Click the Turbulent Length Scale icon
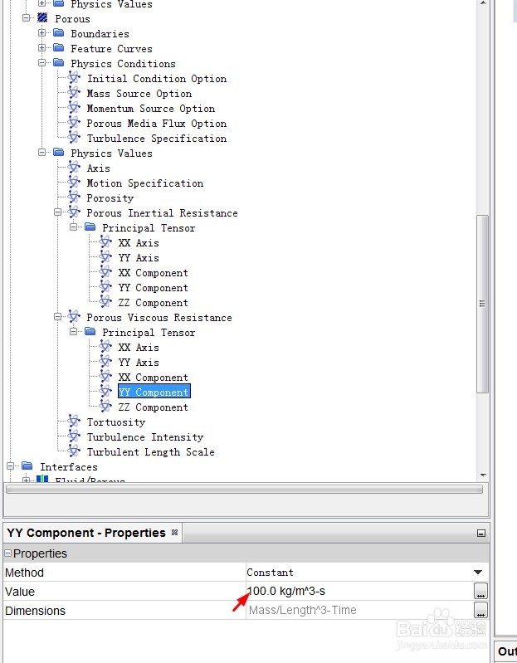517x663 pixels. (74, 451)
